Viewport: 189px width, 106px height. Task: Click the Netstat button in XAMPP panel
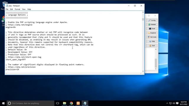(x=152, y=24)
